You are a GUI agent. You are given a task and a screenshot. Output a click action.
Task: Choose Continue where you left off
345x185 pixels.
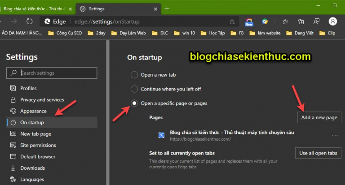point(134,89)
